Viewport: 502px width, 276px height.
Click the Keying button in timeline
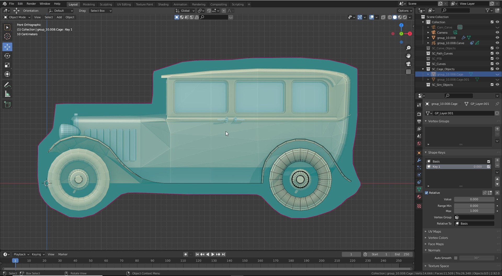tap(38, 254)
